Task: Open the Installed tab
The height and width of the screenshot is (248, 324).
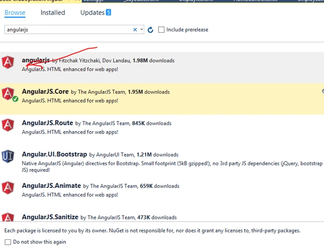Action: click(52, 12)
